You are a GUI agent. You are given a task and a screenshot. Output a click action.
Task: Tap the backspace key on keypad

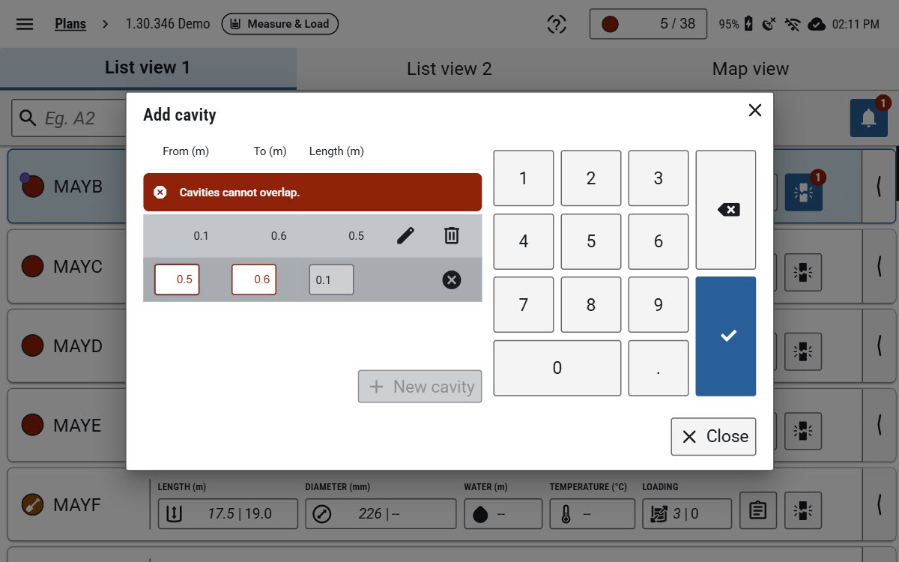click(x=726, y=210)
